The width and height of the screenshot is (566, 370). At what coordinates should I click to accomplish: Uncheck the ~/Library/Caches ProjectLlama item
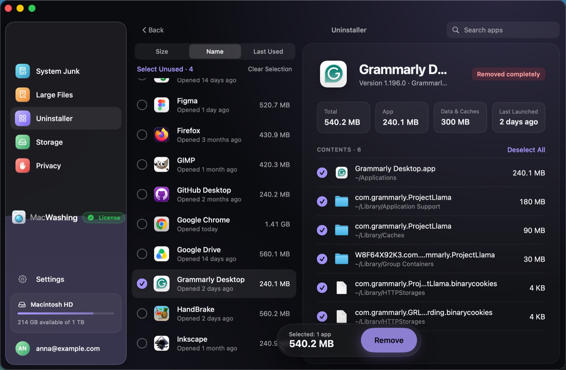tap(322, 230)
